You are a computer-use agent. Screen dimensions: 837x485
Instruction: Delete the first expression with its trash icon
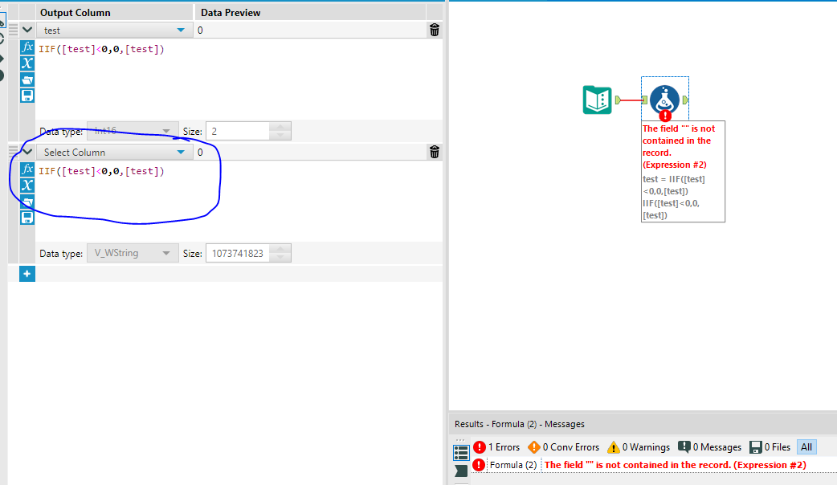pyautogui.click(x=434, y=30)
